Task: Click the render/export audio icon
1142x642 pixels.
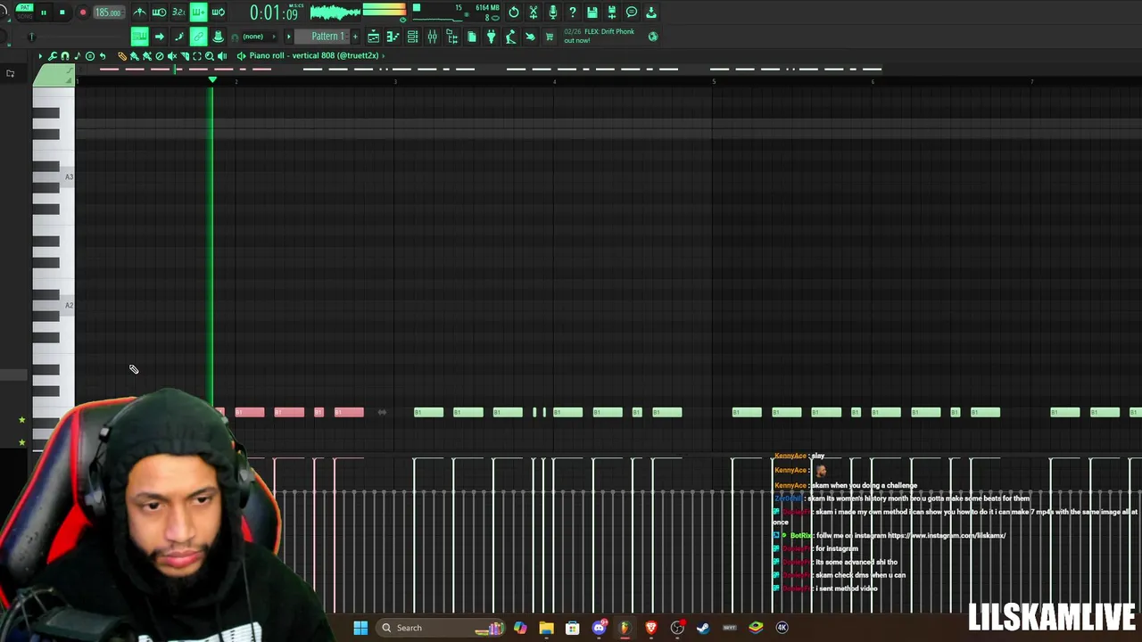Action: coord(612,12)
